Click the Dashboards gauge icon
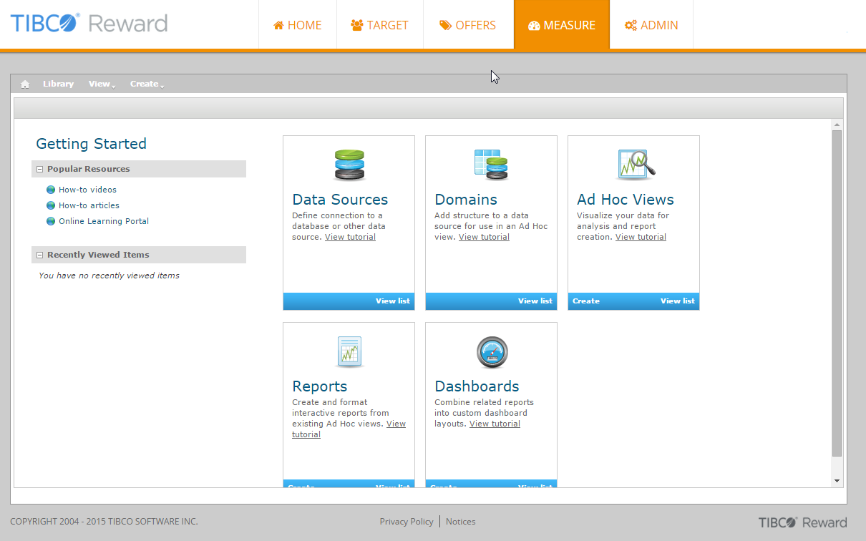The width and height of the screenshot is (866, 541). coord(492,352)
